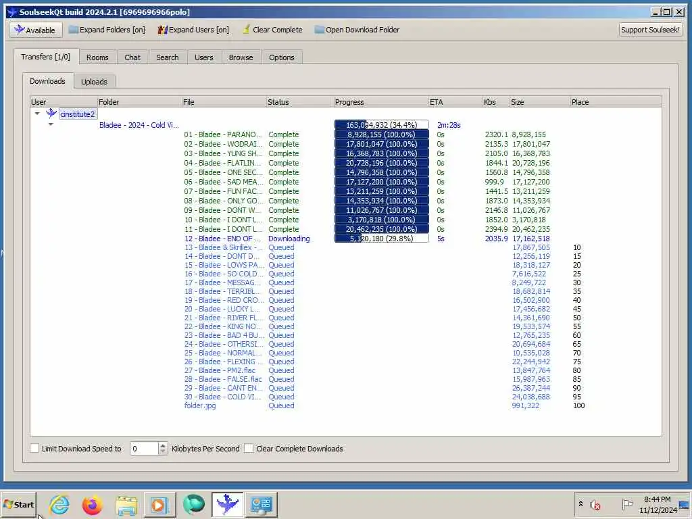Select file 06 - Bladee - SAD MEA...

click(223, 182)
